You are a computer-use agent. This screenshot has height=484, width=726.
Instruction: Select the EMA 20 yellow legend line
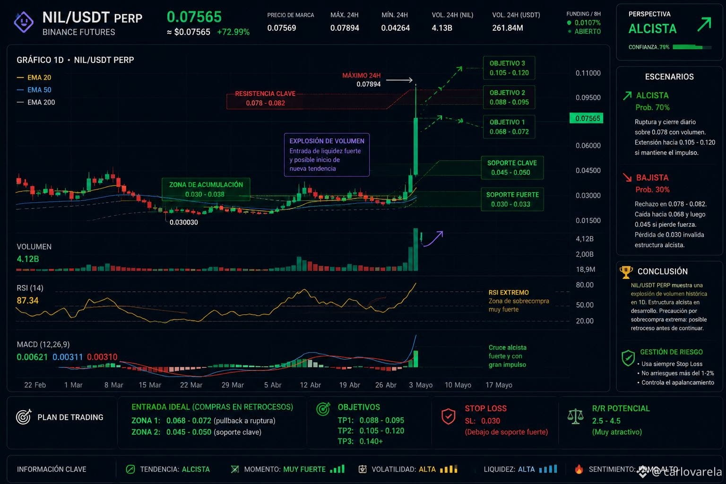(20, 78)
